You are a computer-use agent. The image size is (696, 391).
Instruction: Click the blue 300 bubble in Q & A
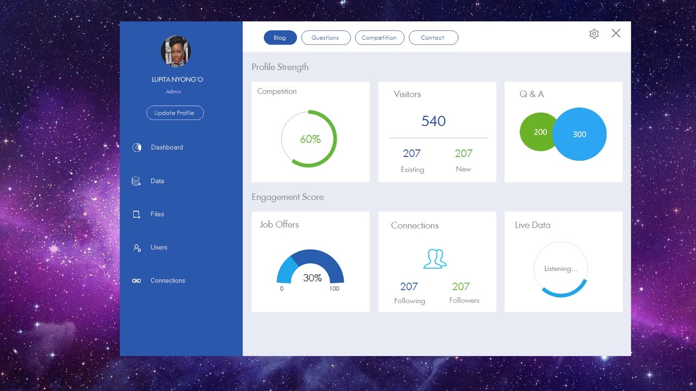pos(580,134)
